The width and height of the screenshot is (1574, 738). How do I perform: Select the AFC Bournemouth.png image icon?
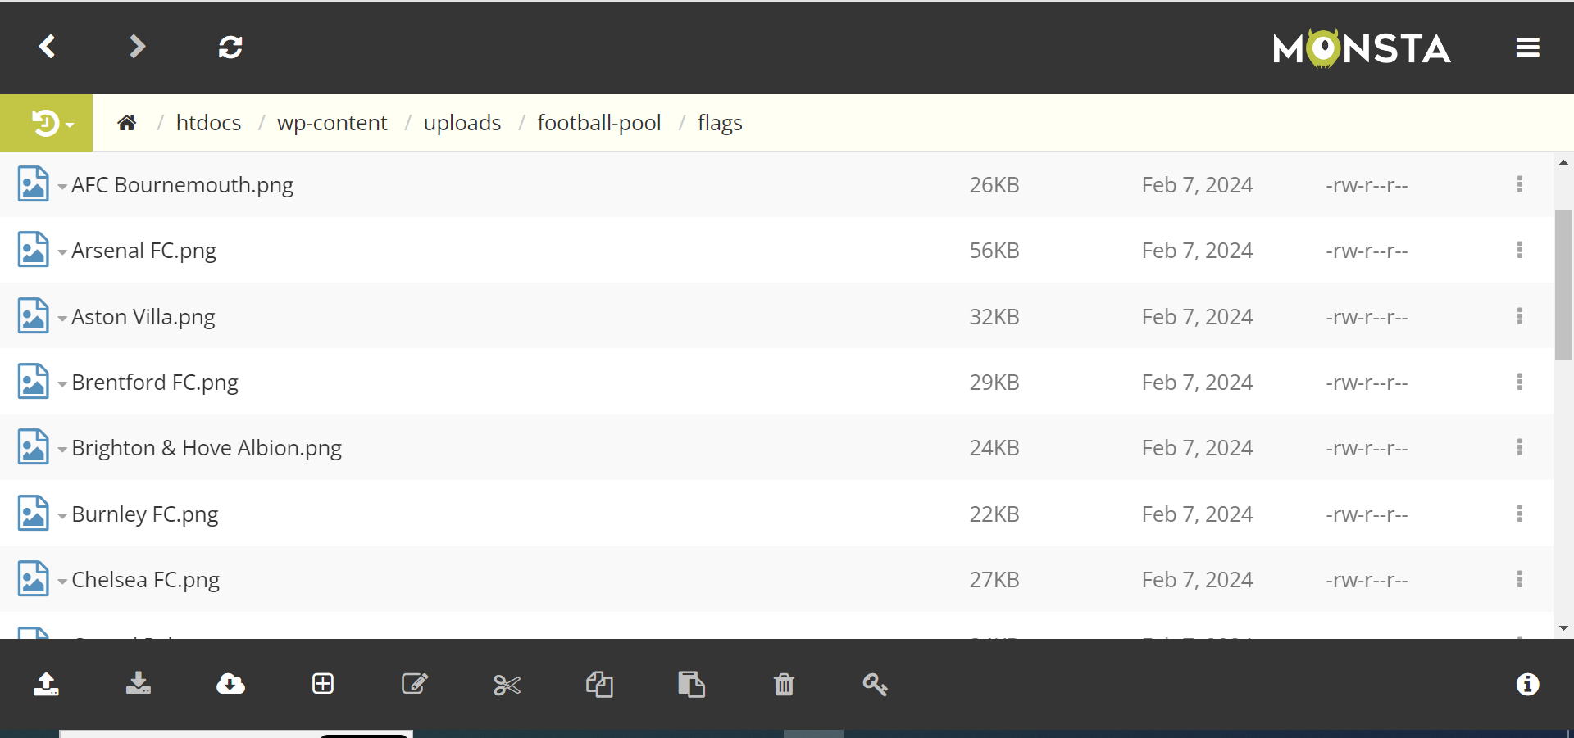coord(33,184)
